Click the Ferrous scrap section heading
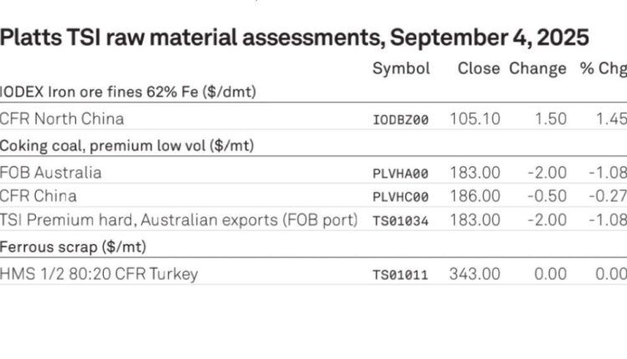This screenshot has height=359, width=627. (x=73, y=247)
